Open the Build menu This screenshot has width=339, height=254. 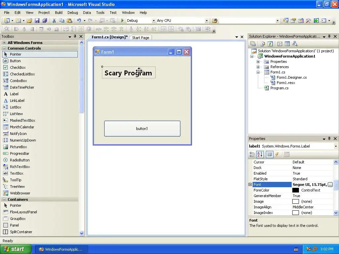coord(59,13)
